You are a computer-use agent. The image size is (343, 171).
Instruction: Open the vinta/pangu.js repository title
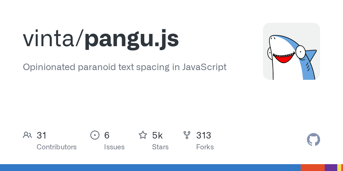pos(101,39)
